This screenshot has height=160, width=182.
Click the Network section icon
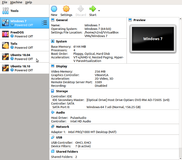53,127
